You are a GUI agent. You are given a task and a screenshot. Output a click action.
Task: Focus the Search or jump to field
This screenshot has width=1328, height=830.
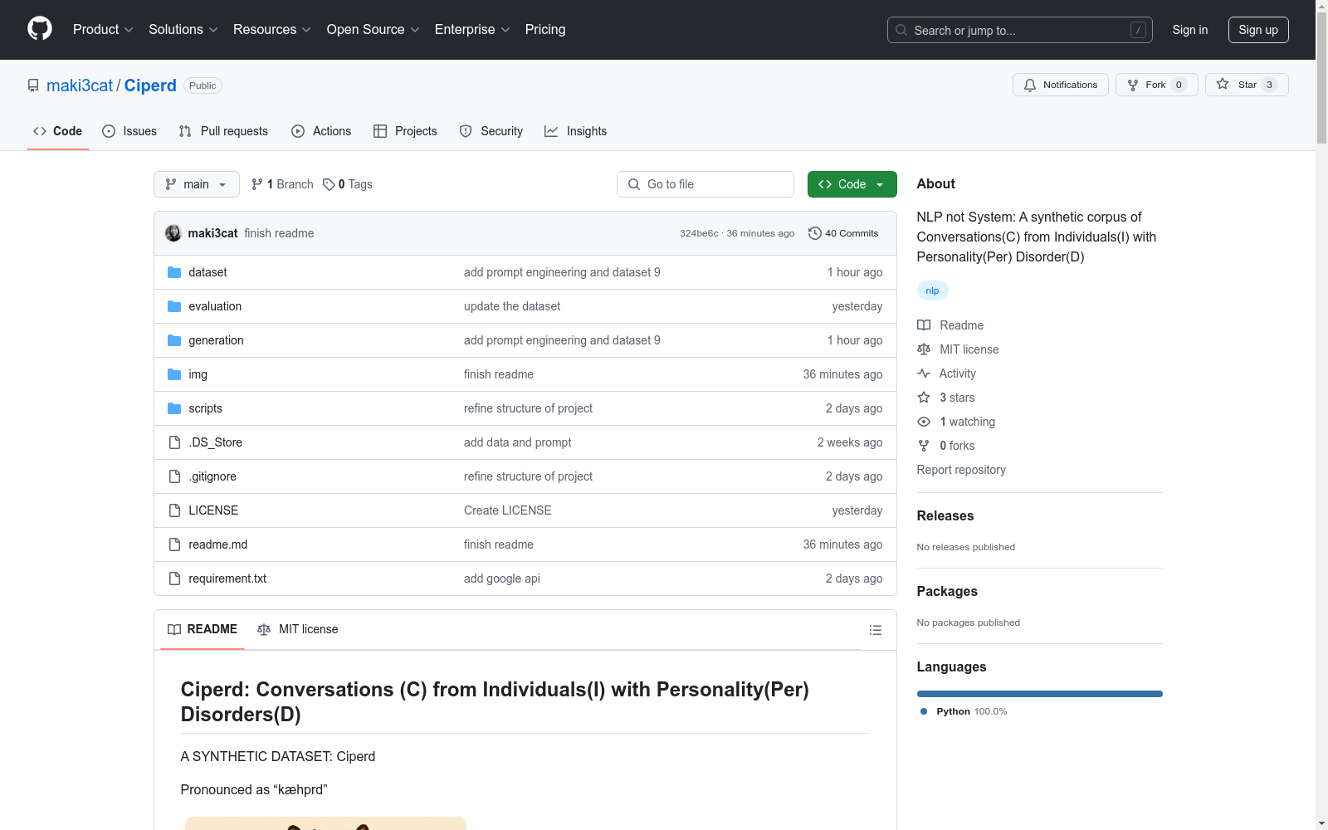pos(1020,30)
